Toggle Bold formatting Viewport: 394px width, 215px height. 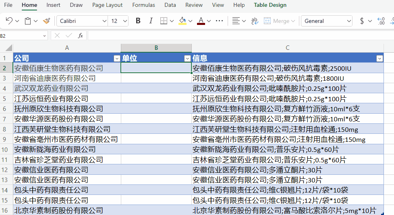(138, 21)
